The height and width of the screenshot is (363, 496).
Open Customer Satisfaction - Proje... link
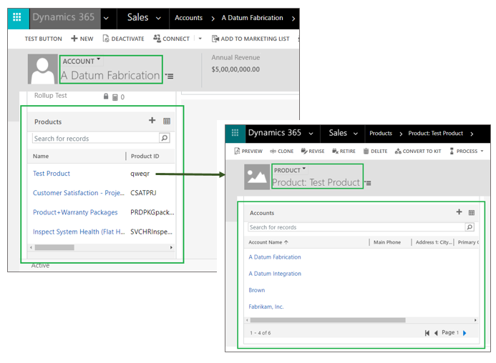tap(79, 193)
